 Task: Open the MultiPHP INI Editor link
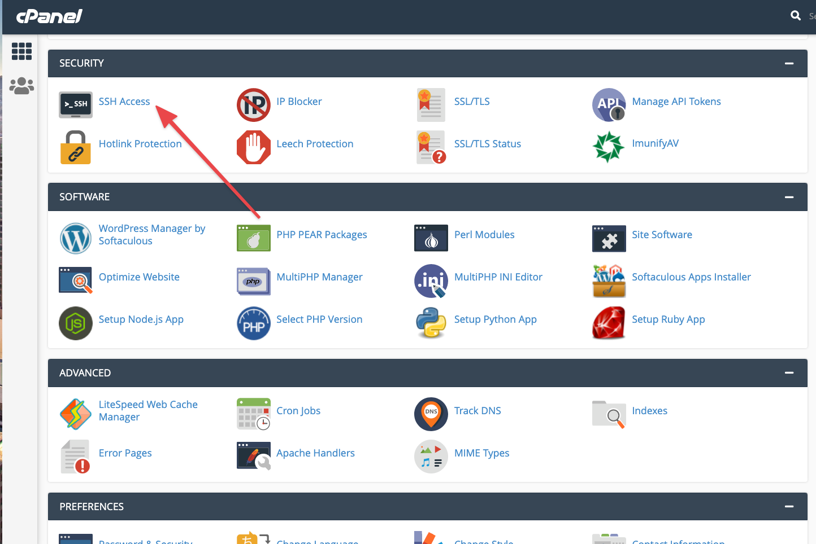[498, 277]
